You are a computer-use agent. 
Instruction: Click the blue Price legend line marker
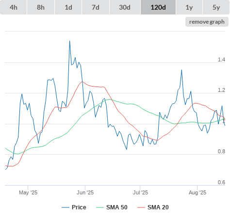click(66, 207)
